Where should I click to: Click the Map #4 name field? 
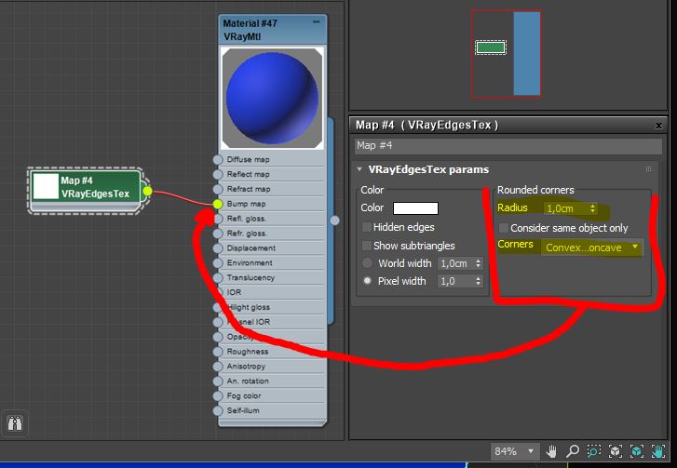click(x=508, y=145)
